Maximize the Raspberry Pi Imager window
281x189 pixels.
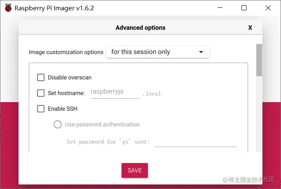(x=244, y=8)
